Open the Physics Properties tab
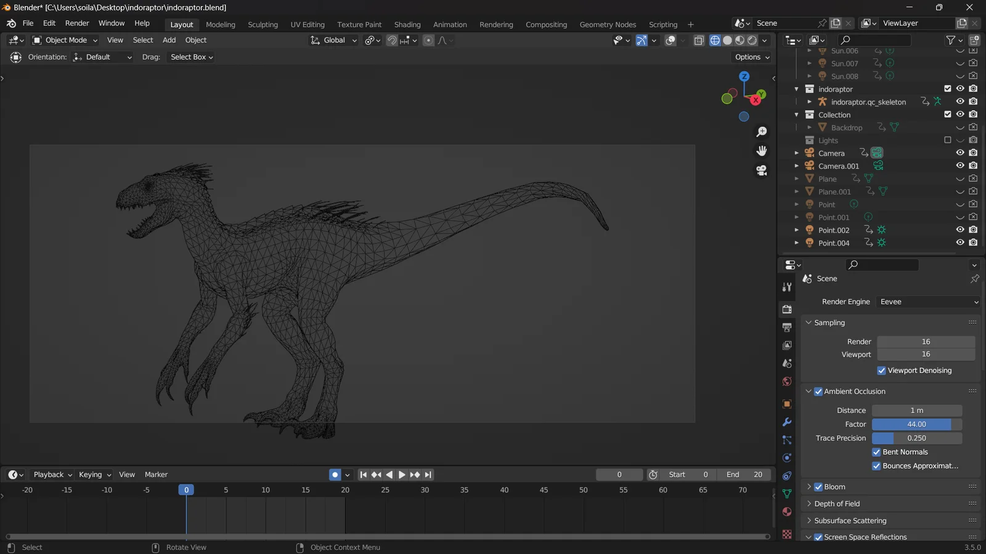 coord(787,457)
